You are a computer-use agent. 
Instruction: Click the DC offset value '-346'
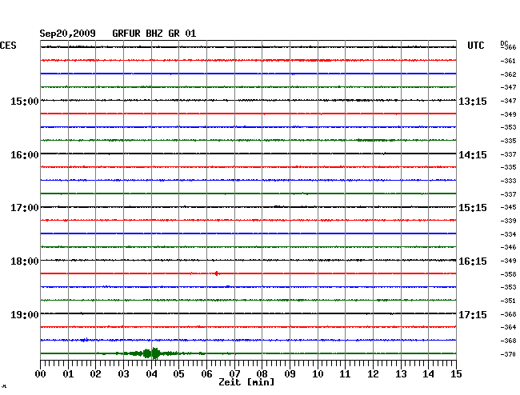(508, 247)
